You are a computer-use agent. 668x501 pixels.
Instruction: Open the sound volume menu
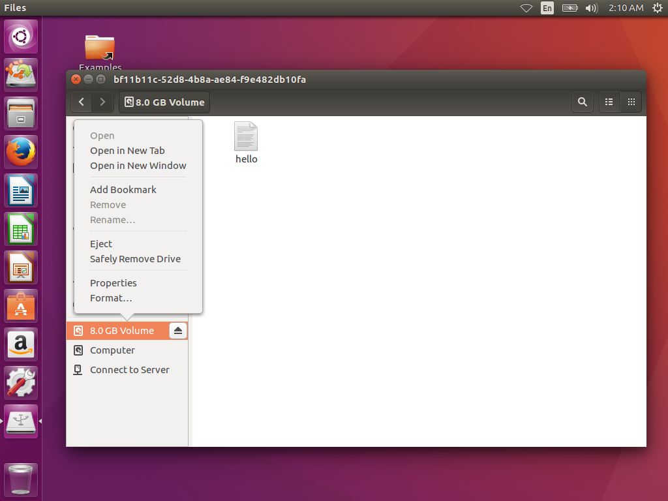point(590,8)
